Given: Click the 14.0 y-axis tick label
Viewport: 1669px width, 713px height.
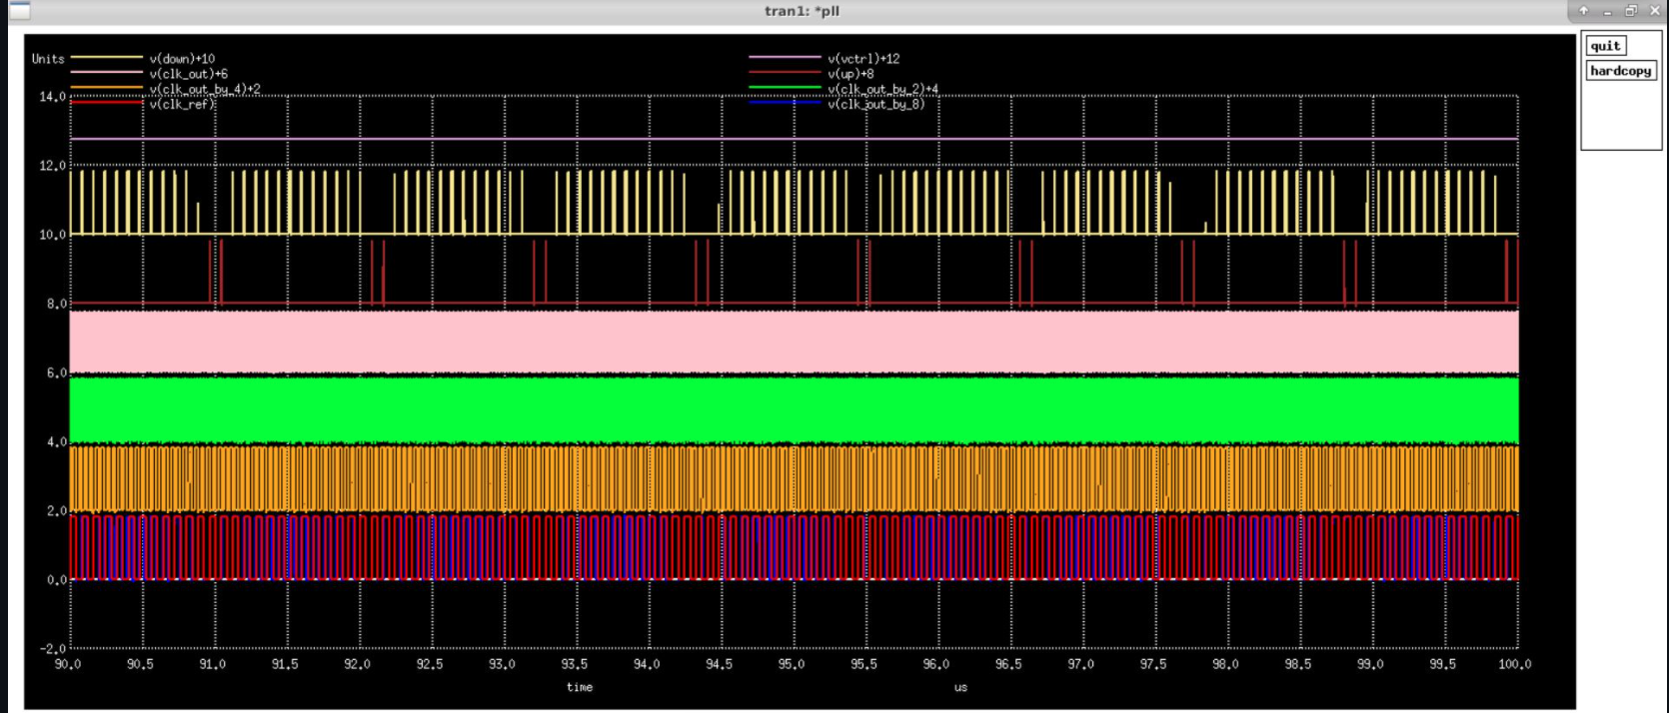Looking at the screenshot, I should (x=52, y=97).
